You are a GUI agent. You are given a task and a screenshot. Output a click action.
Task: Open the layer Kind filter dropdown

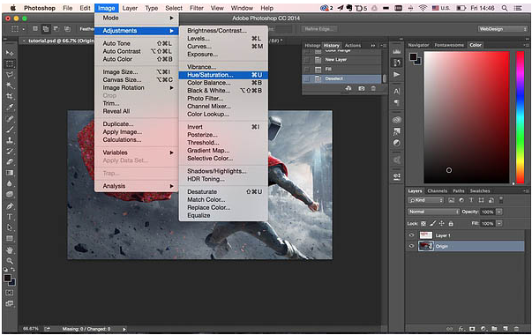tap(425, 200)
